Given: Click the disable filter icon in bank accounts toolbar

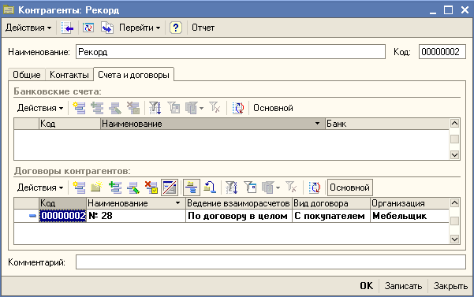Looking at the screenshot, I should 215,108.
